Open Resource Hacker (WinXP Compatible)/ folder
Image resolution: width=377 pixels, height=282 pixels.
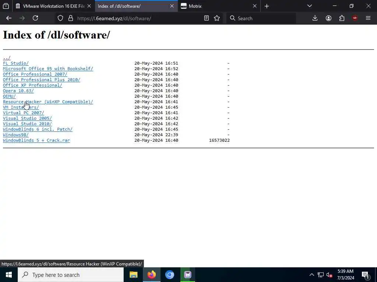[48, 102]
